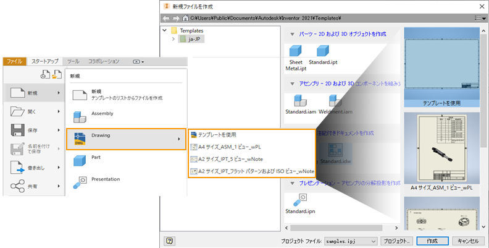This screenshot has width=489, height=248.
Task: Select A4 サイズ_ASM_1 ビュー_wPL submenu entry
Action: pyautogui.click(x=252, y=147)
